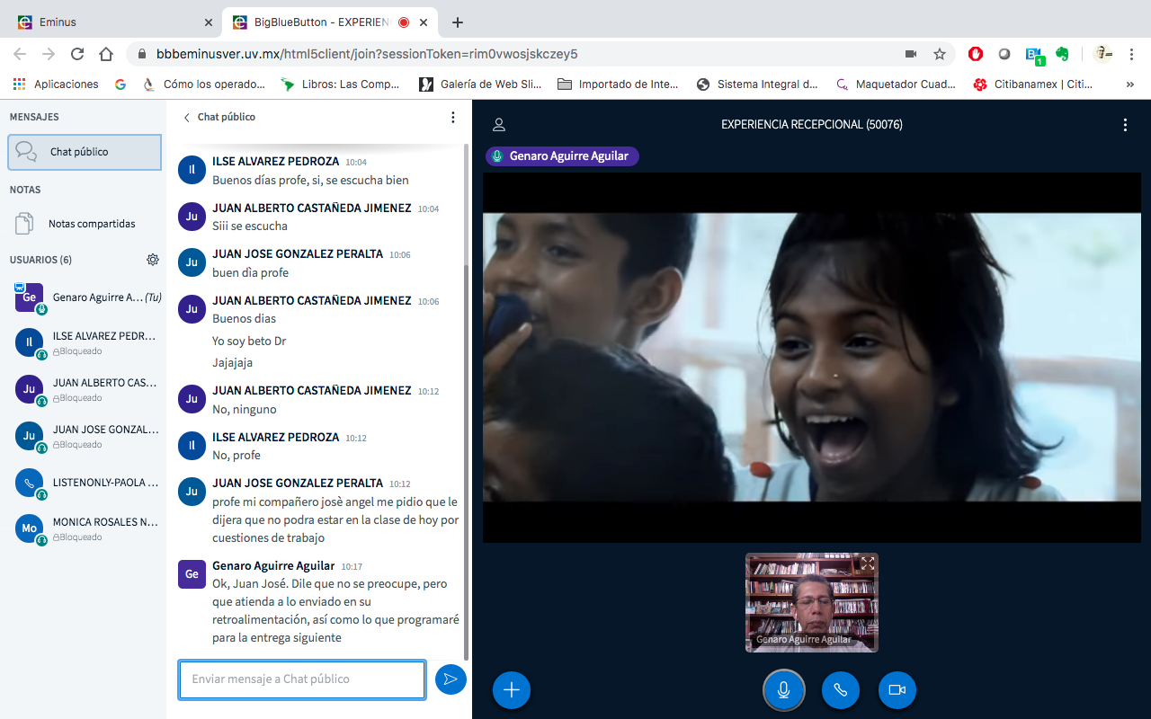1151x719 pixels.
Task: Send the chat message with arrow button
Action: (x=451, y=679)
